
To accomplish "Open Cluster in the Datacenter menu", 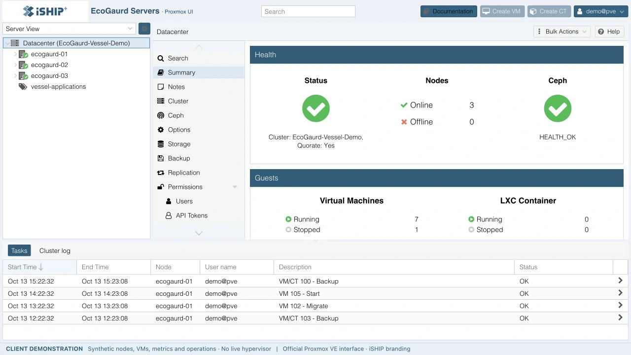I will point(199,101).
